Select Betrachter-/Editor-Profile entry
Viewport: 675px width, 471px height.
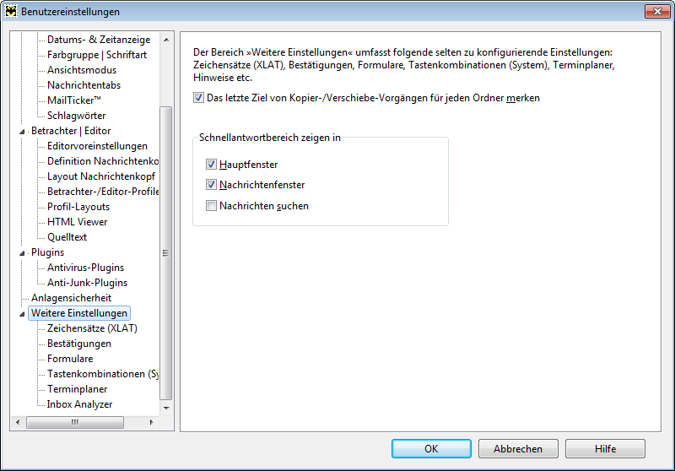coord(103,192)
